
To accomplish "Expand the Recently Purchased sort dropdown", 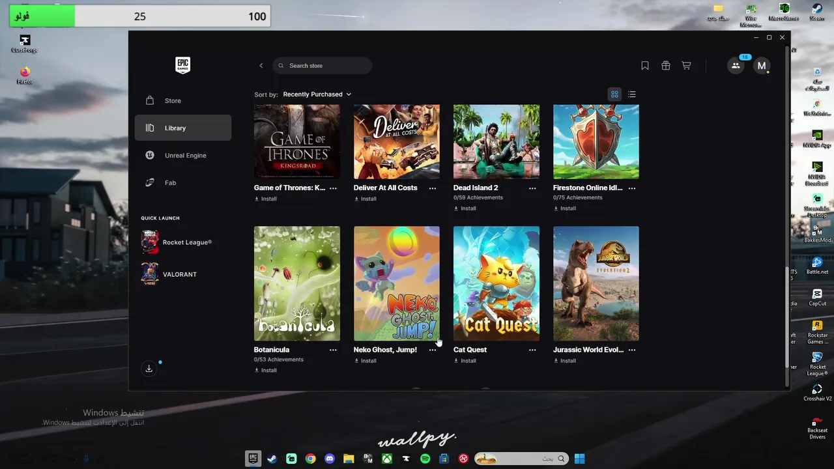I will [317, 94].
